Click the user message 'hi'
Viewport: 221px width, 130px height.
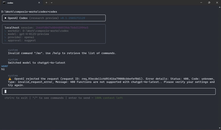click(x=3, y=69)
